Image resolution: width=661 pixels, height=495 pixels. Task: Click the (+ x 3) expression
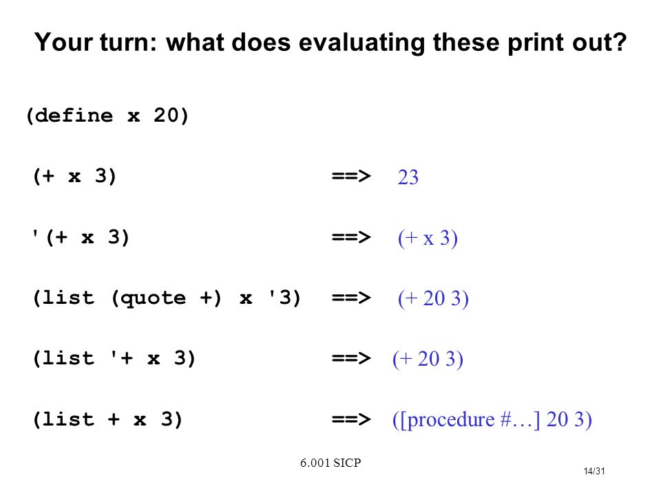[x=74, y=176]
